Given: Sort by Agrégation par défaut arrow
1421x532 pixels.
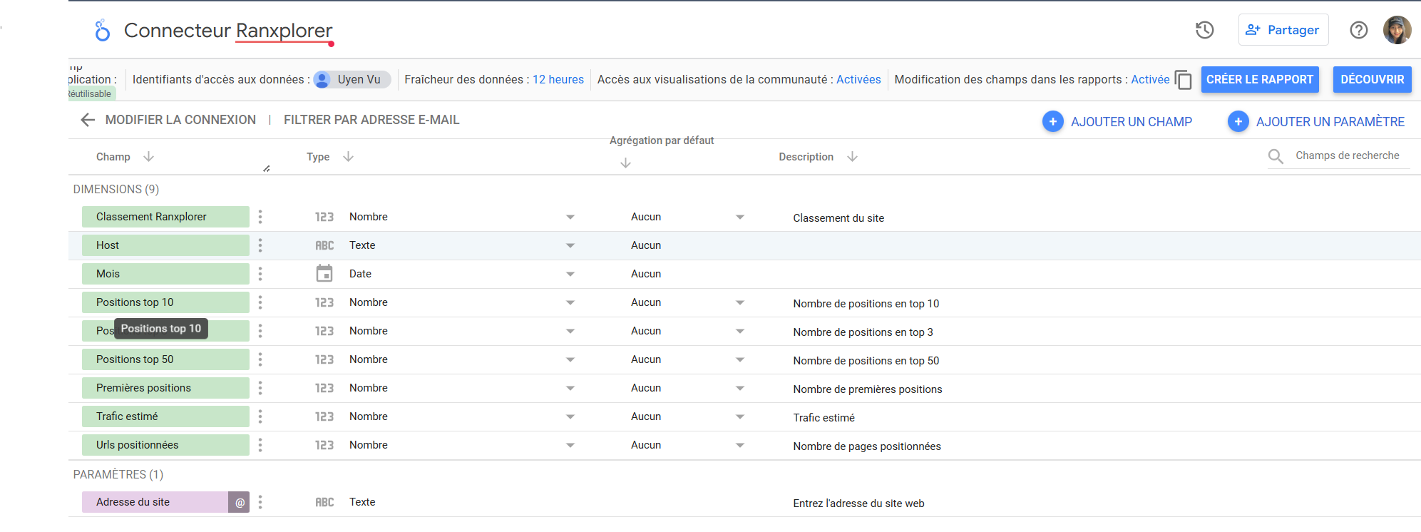Looking at the screenshot, I should (x=625, y=163).
